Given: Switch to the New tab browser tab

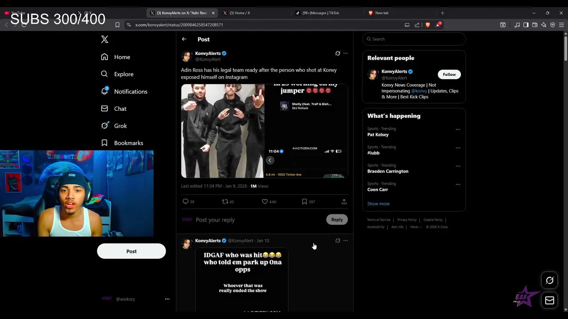Looking at the screenshot, I should (382, 13).
